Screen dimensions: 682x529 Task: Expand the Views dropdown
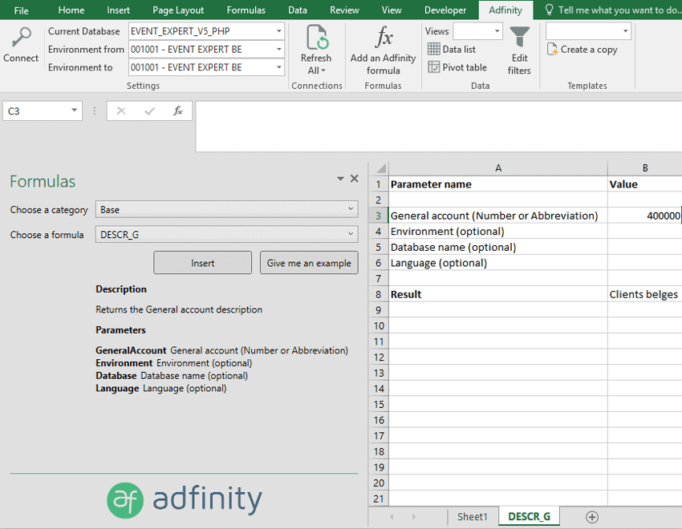tap(497, 31)
